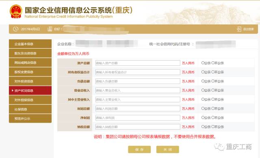Select 公示 radio for 纳税总额
Screen dimensions: 260x158
(203, 127)
